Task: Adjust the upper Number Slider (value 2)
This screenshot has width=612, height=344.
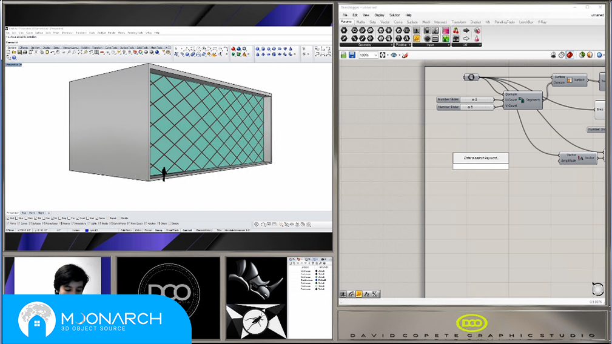Action: [465, 99]
